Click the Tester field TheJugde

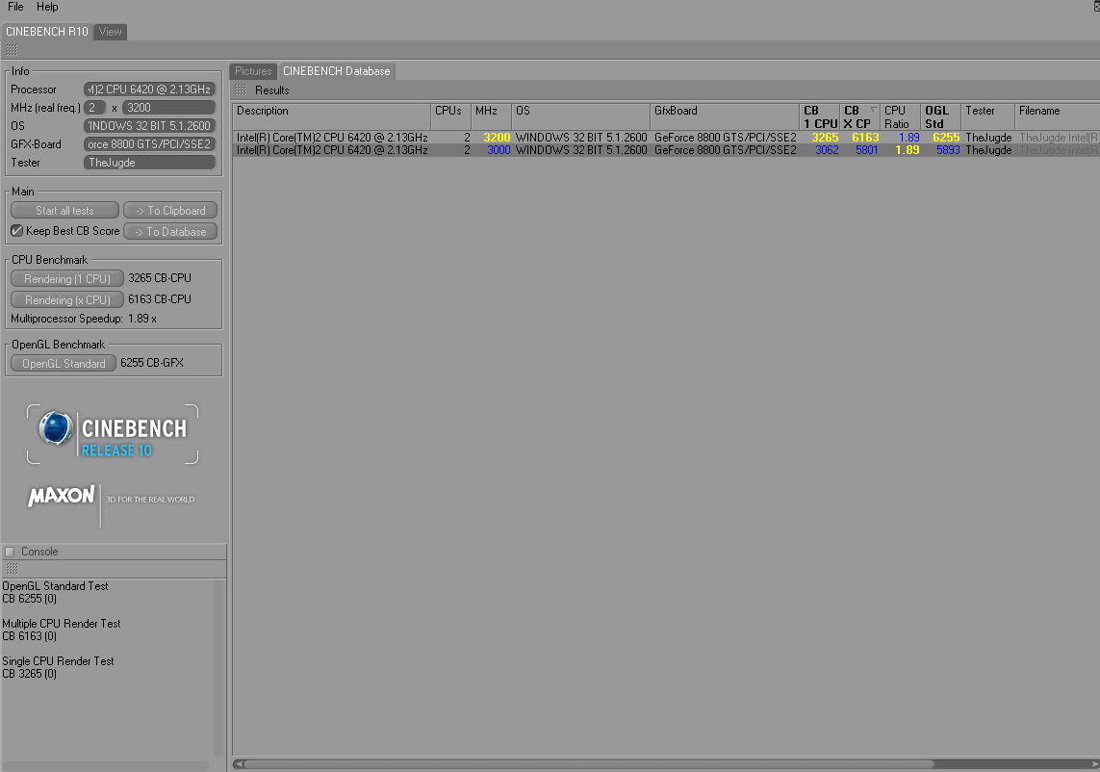pos(149,162)
